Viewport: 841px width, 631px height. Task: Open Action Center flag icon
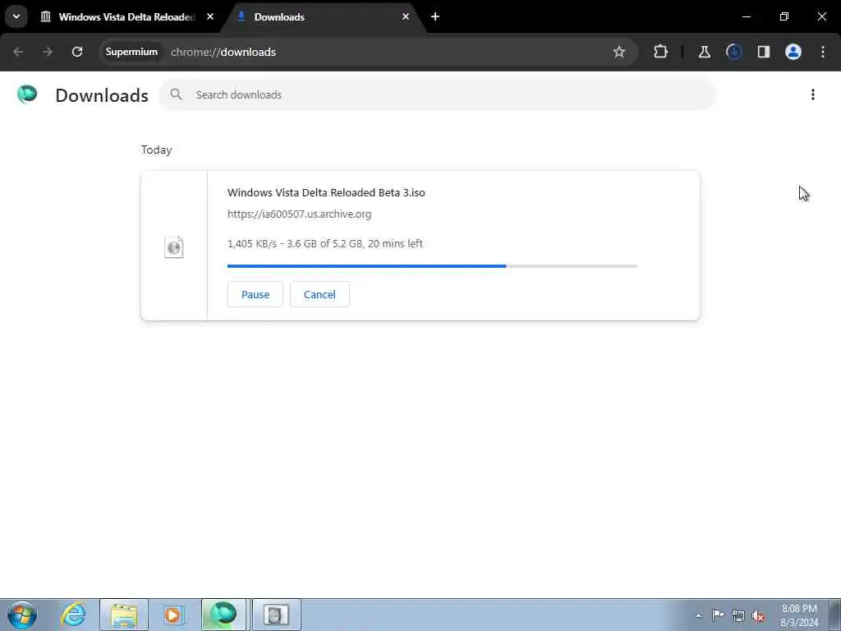click(x=718, y=615)
